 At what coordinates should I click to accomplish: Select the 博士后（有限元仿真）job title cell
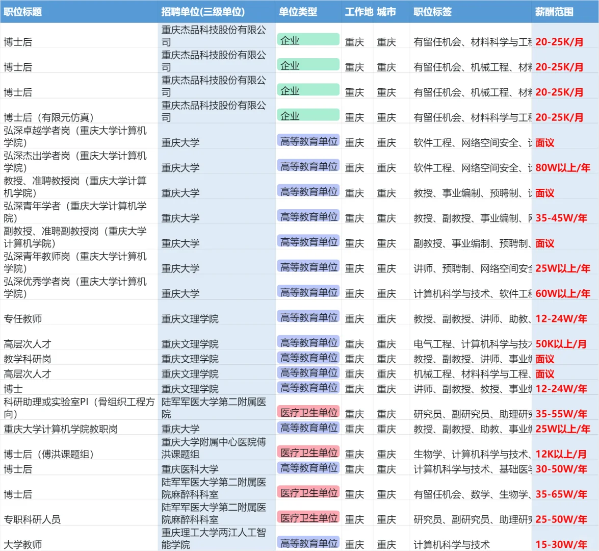[79, 111]
